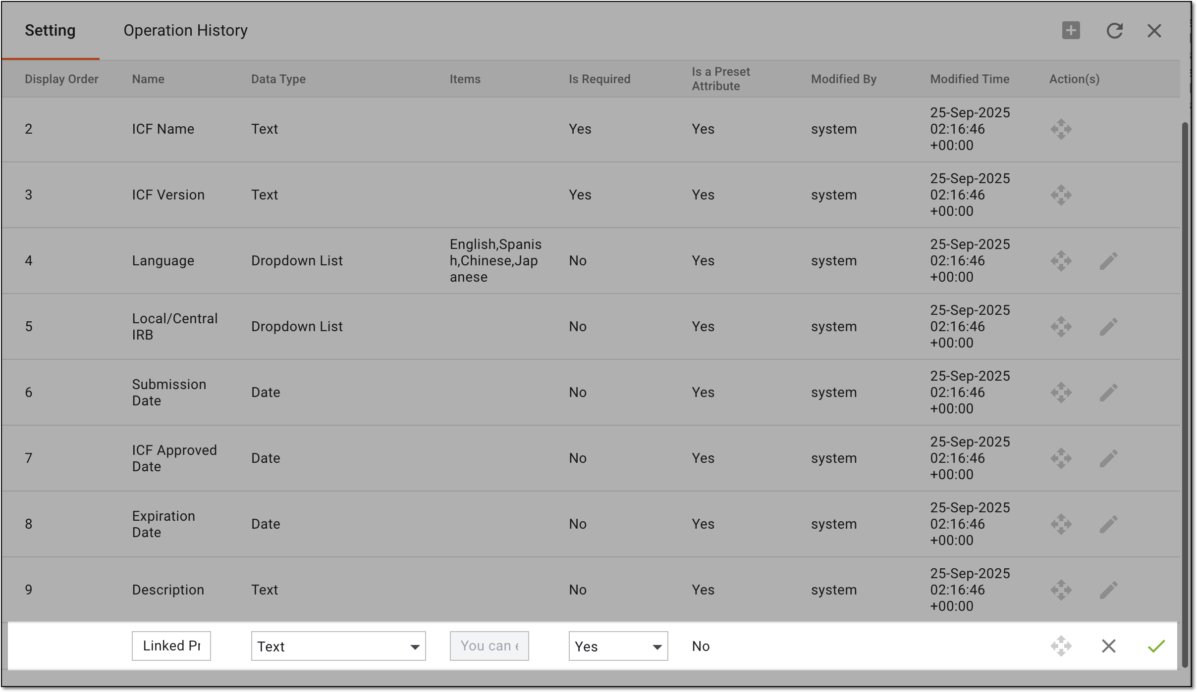The image size is (1197, 692).
Task: Click the Modified By column header
Action: pyautogui.click(x=844, y=79)
